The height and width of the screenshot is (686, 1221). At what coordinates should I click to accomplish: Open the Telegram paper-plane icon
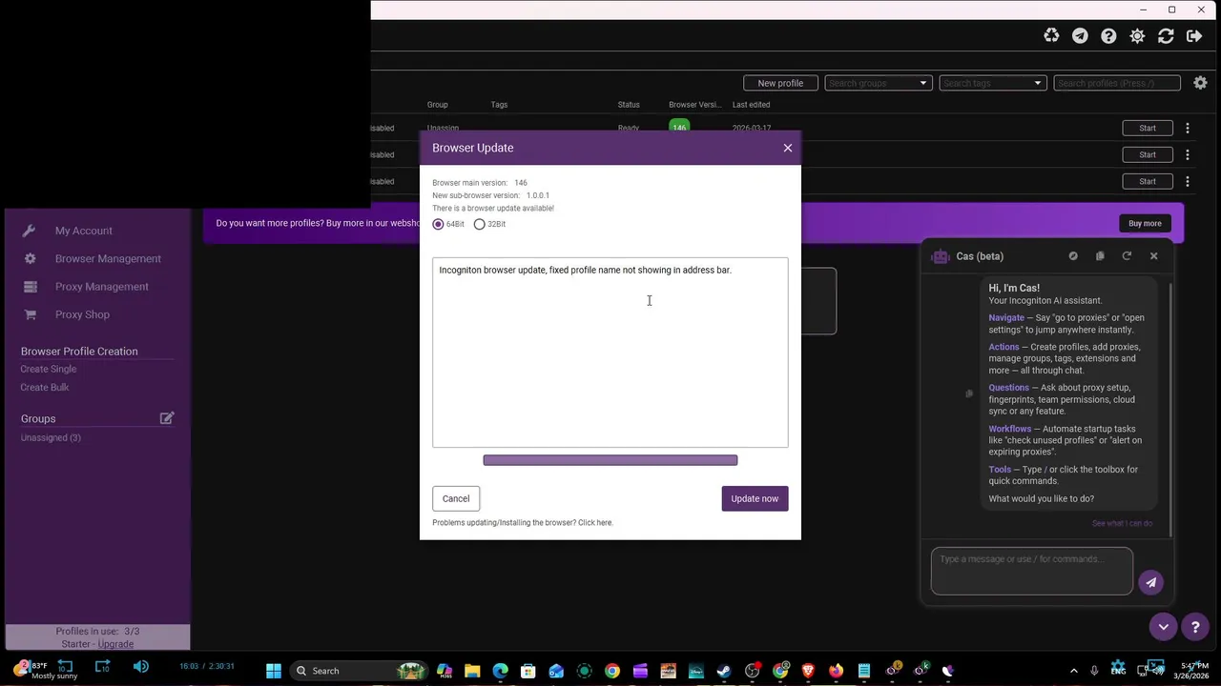[x=1080, y=35]
